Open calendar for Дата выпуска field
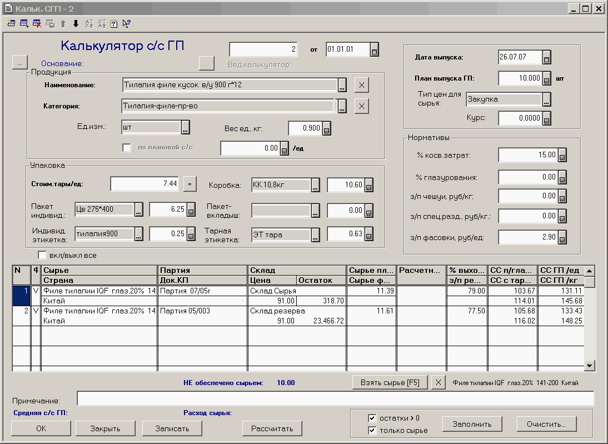 pyautogui.click(x=546, y=57)
